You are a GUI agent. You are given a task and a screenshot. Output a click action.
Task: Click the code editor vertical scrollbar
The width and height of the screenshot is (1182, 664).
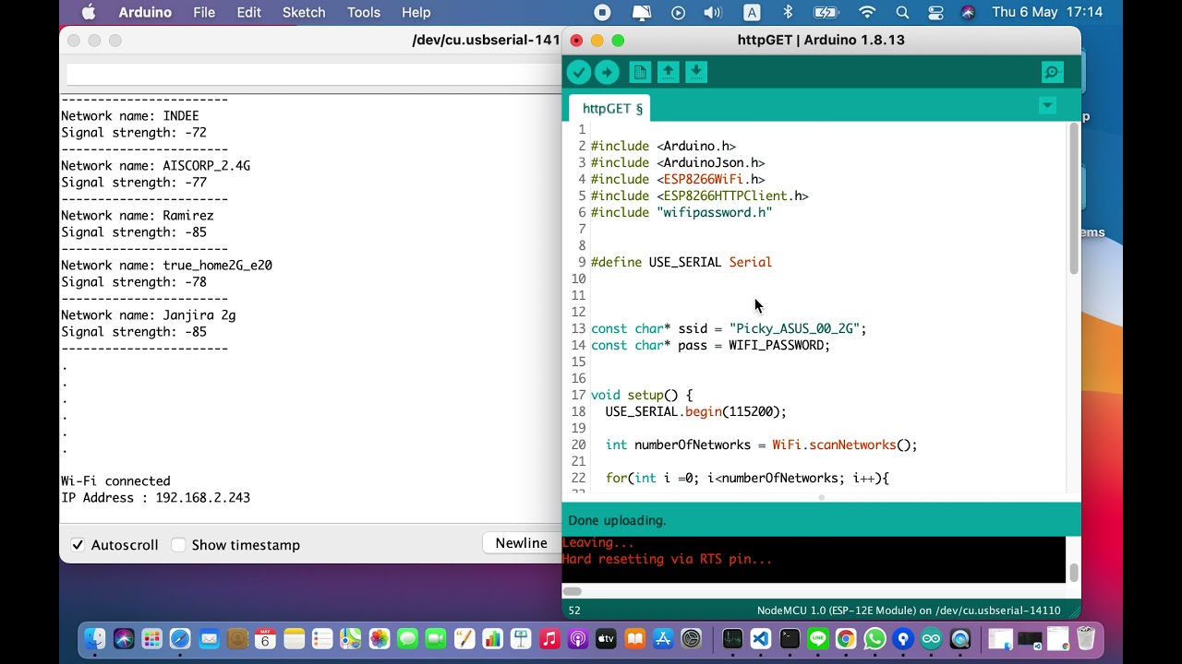point(1073,198)
